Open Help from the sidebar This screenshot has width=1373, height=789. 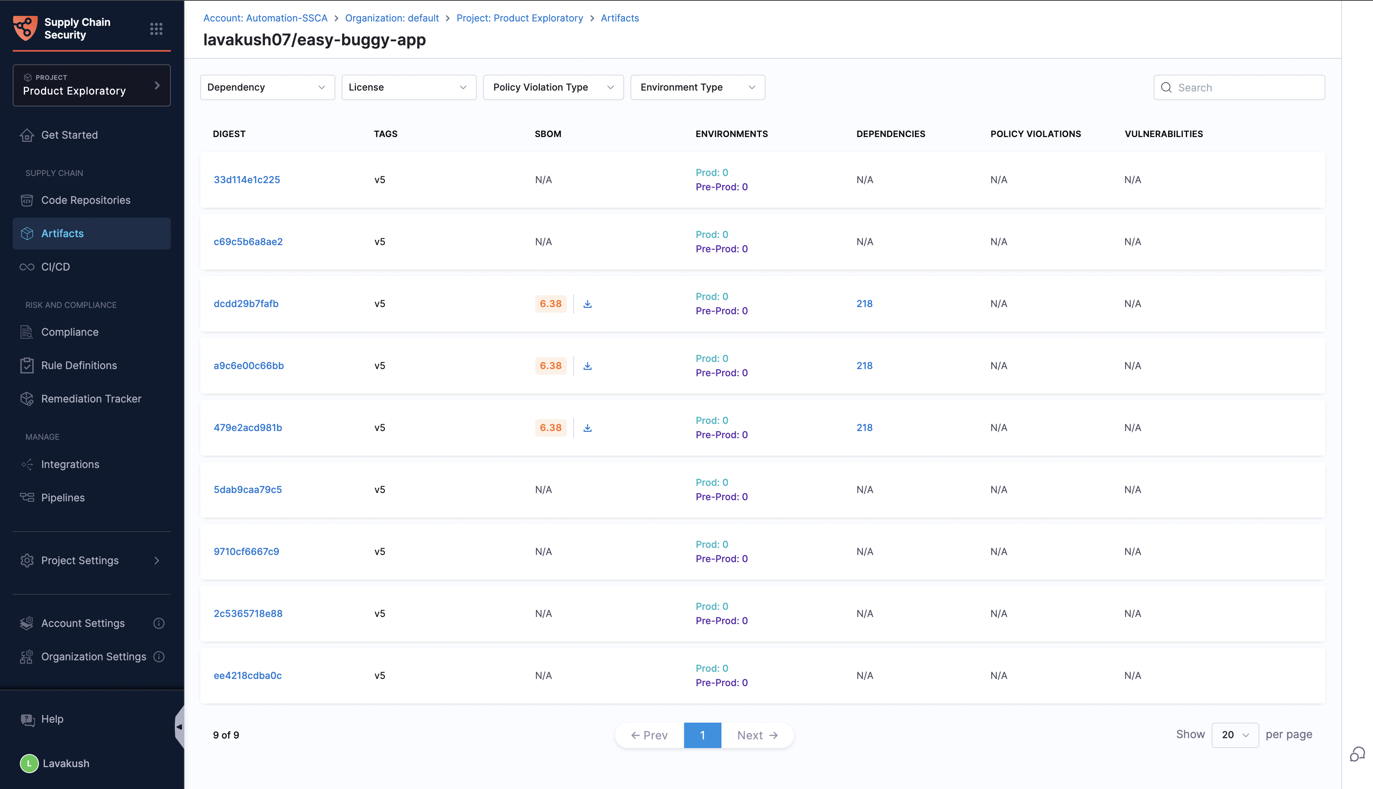tap(52, 719)
